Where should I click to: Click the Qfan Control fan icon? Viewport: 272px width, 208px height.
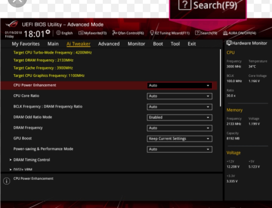[x=115, y=33]
